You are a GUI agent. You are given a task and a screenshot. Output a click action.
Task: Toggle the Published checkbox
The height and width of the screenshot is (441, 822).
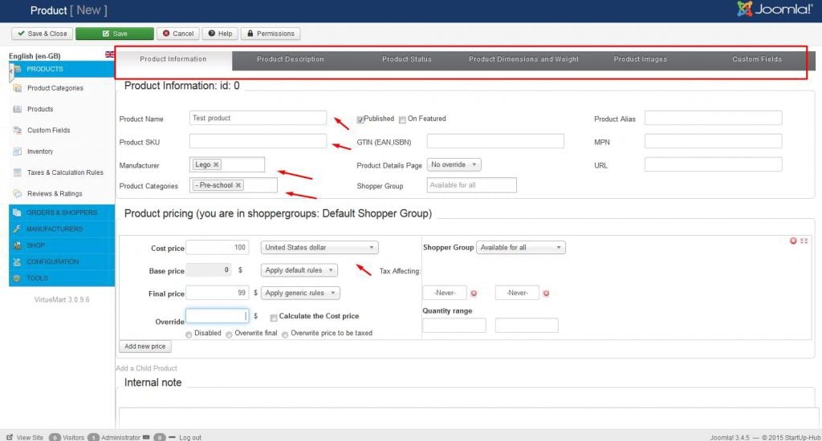[360, 119]
